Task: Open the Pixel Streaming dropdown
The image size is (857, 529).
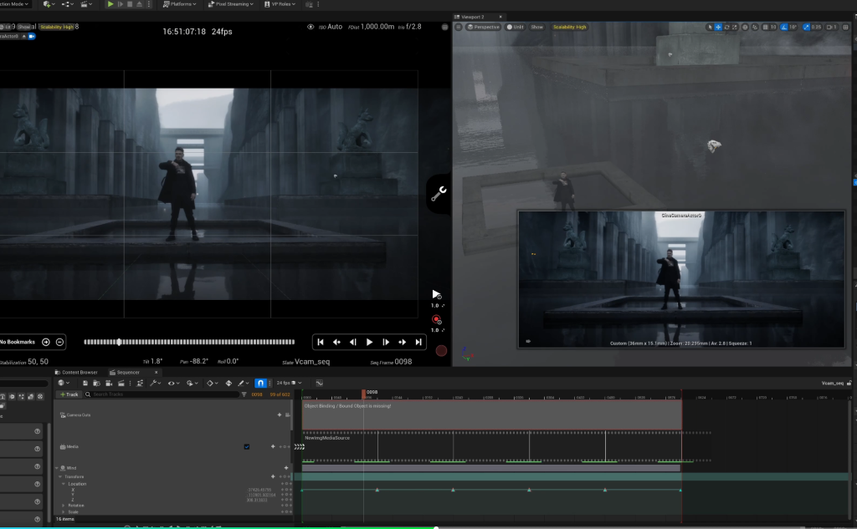Action: coord(230,4)
